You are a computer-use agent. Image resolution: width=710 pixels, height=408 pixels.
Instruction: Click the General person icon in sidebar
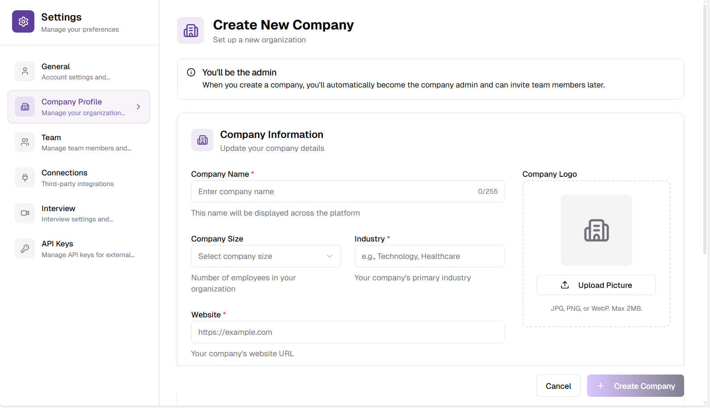25,71
